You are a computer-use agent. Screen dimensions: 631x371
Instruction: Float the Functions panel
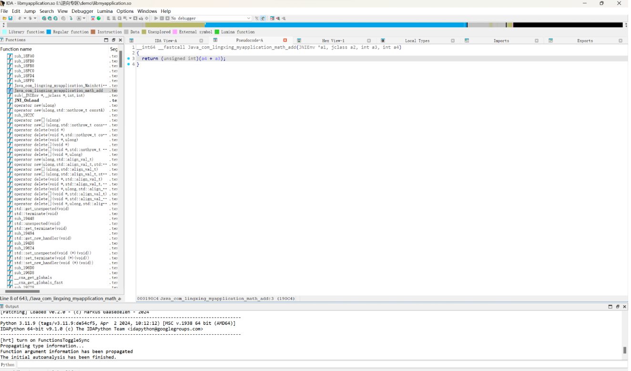coord(113,40)
